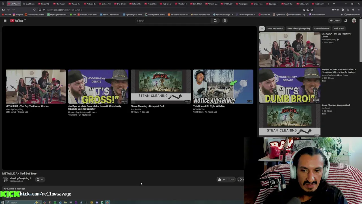
Task: Open the SoundCloud bookmark
Action: (35, 14)
